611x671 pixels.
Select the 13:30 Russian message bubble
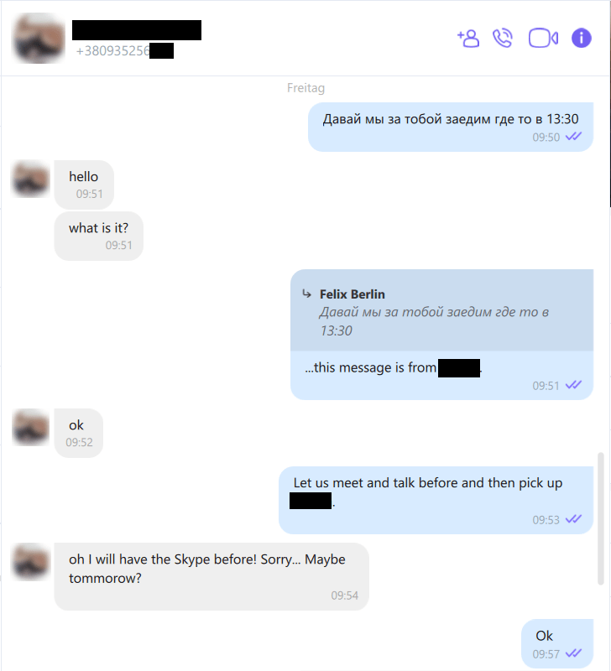[x=451, y=127]
